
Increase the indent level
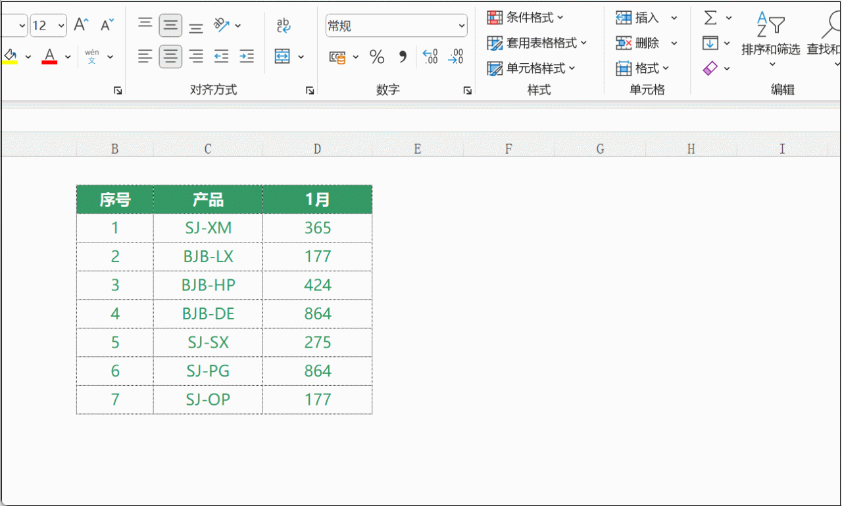coord(247,57)
